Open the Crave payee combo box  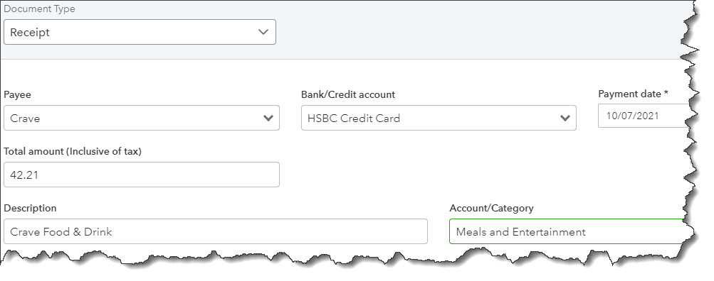click(x=142, y=118)
